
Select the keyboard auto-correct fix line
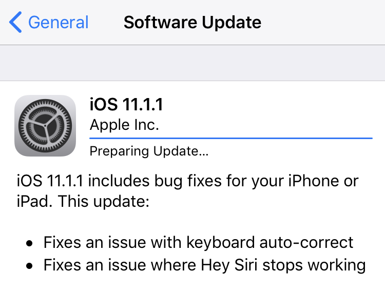[x=198, y=242]
